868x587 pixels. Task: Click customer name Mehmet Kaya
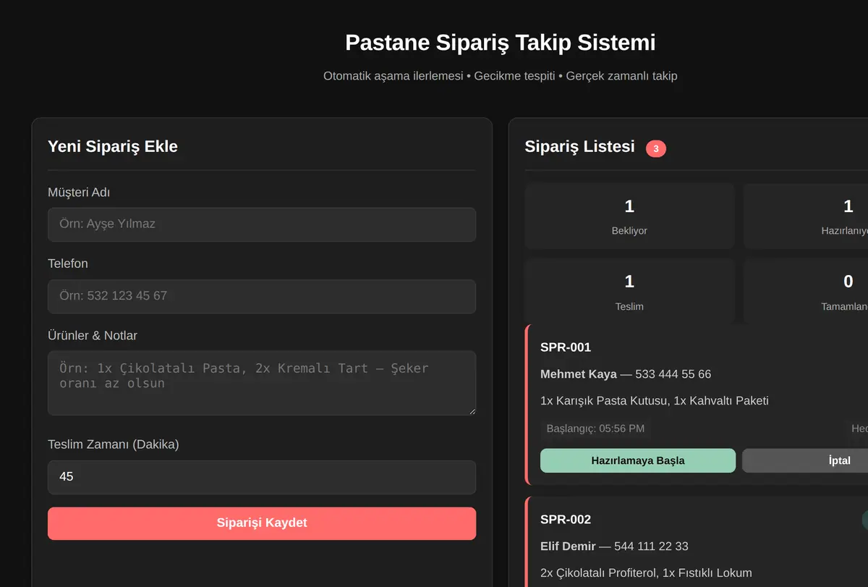coord(579,374)
